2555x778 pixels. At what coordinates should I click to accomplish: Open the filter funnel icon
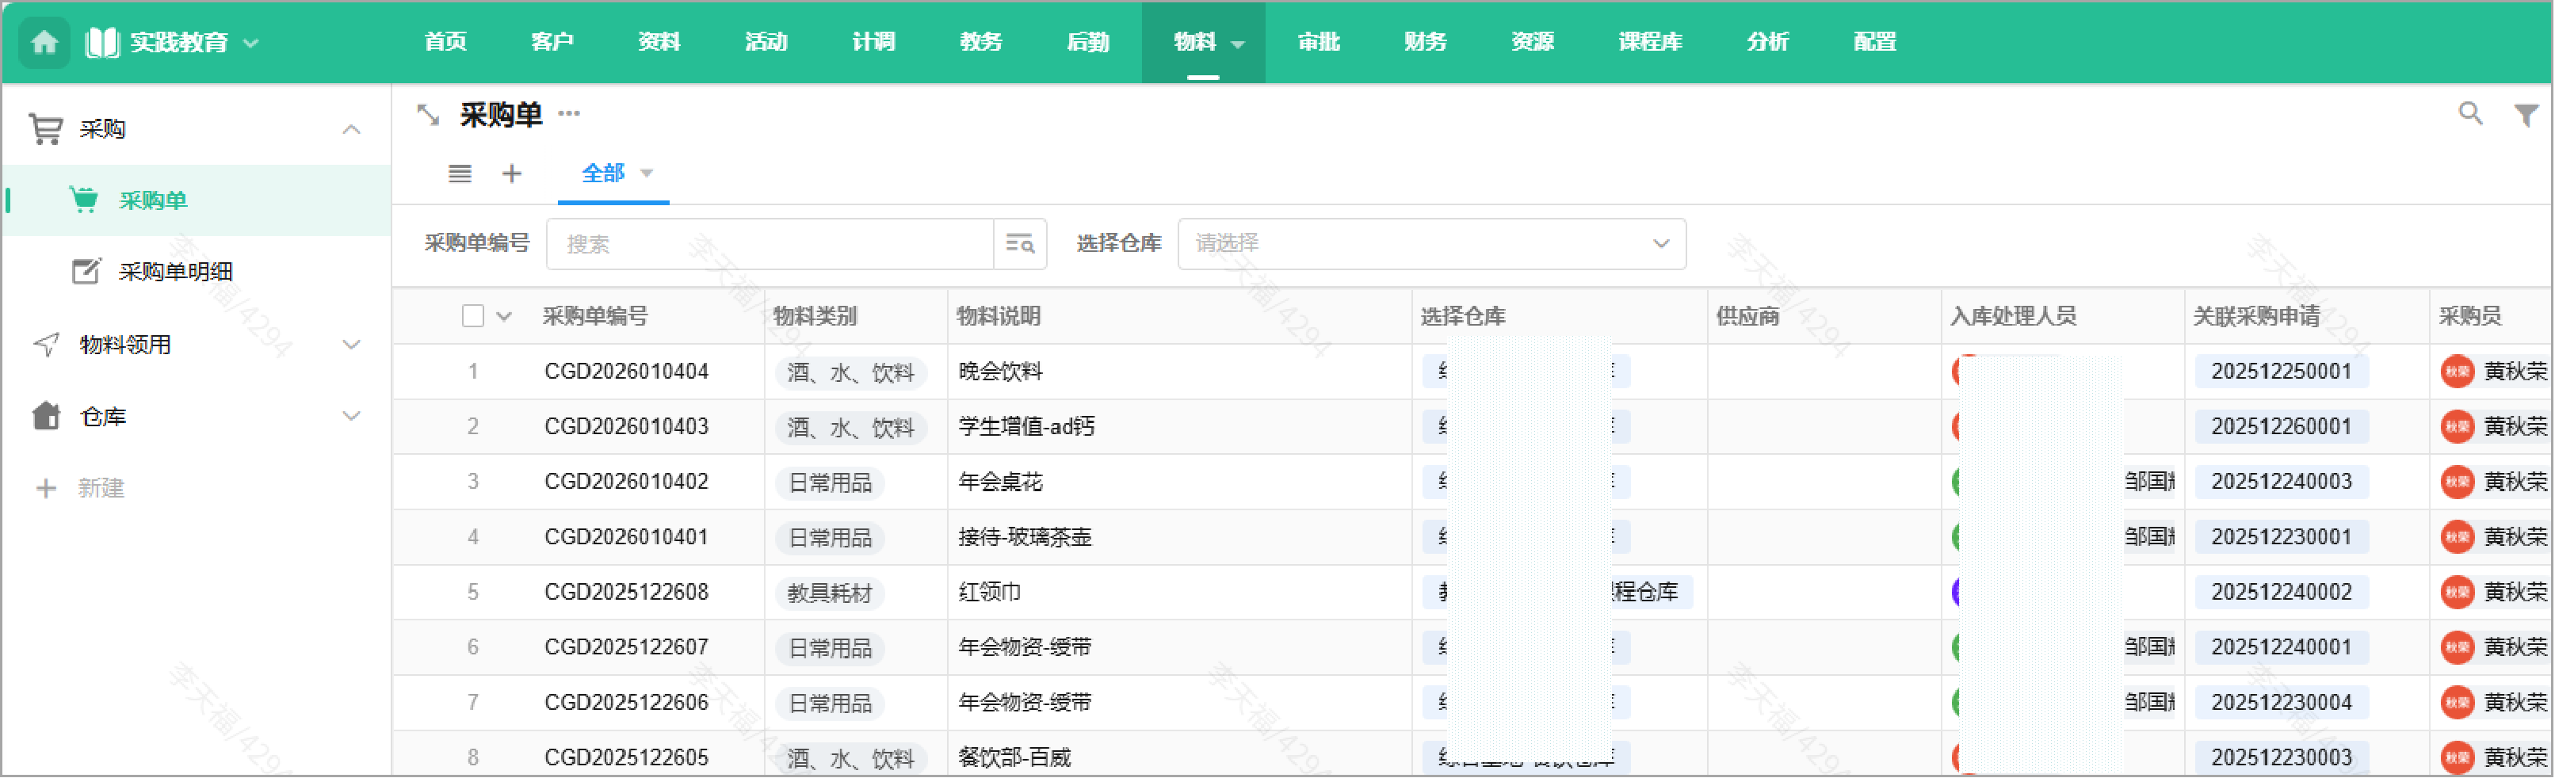(2525, 115)
